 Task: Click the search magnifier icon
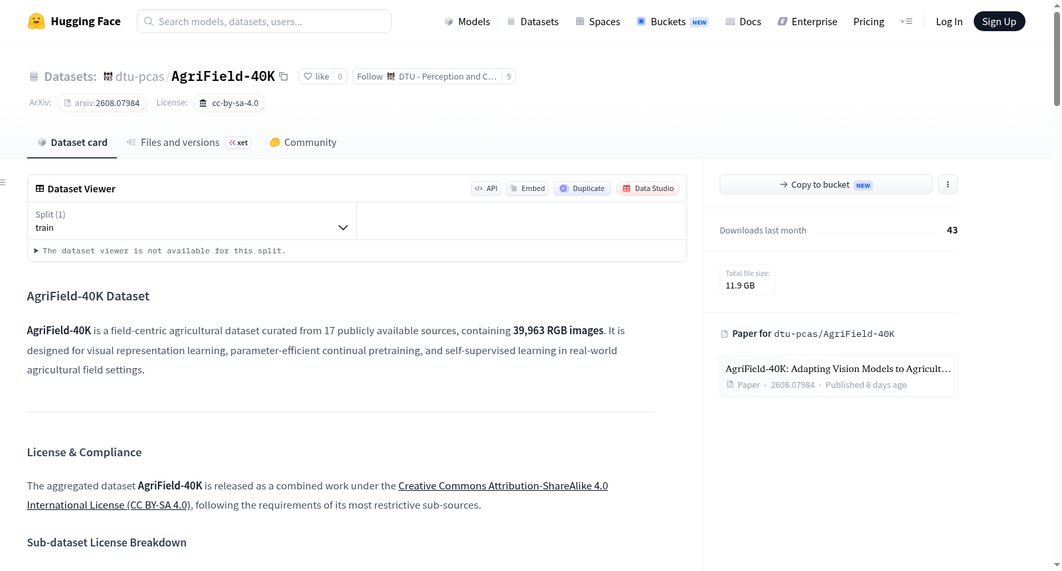(x=149, y=21)
